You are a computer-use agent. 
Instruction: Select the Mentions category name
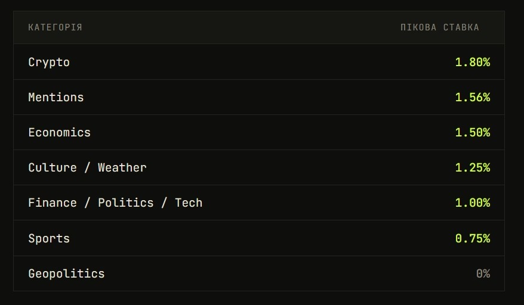click(56, 97)
